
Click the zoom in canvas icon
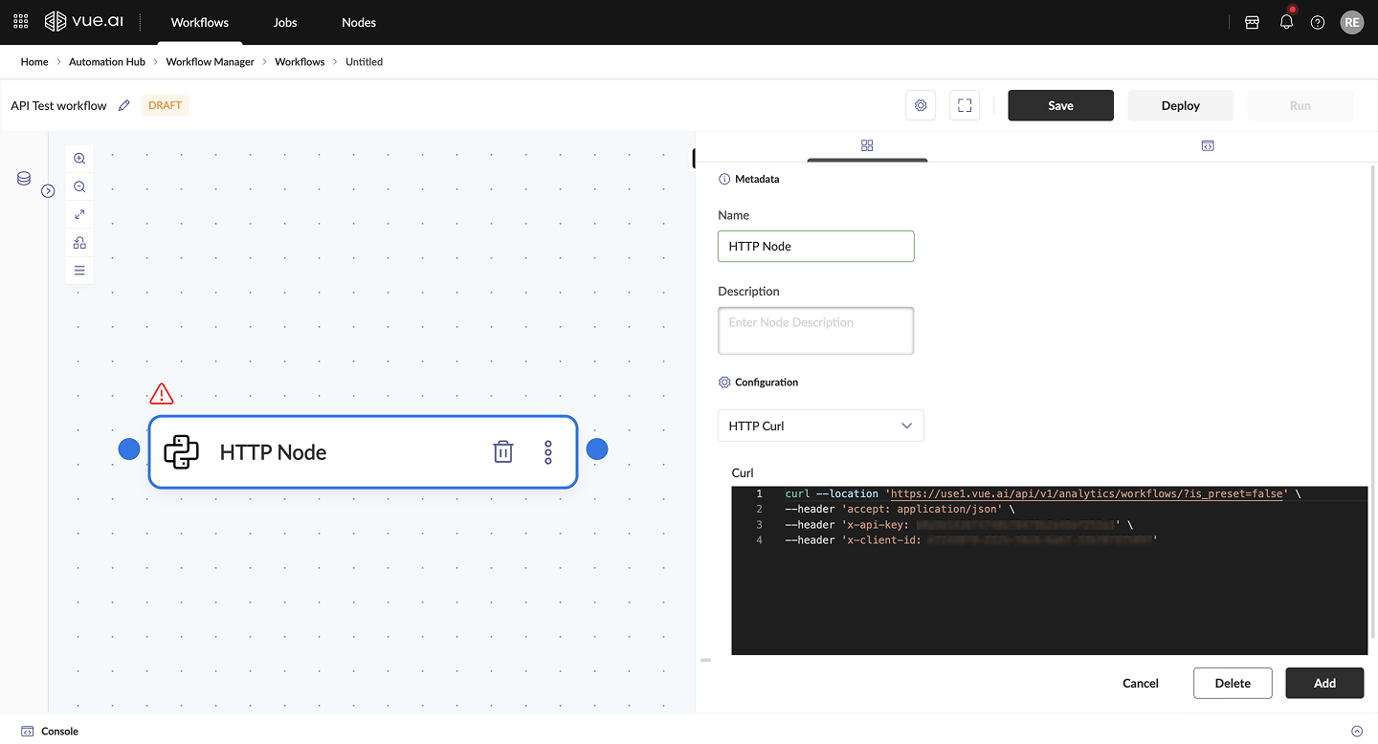tap(79, 159)
